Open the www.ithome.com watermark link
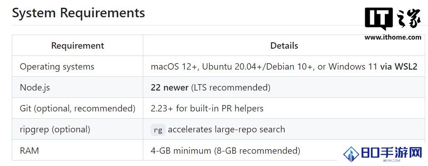428x166 pixels. tap(393, 37)
